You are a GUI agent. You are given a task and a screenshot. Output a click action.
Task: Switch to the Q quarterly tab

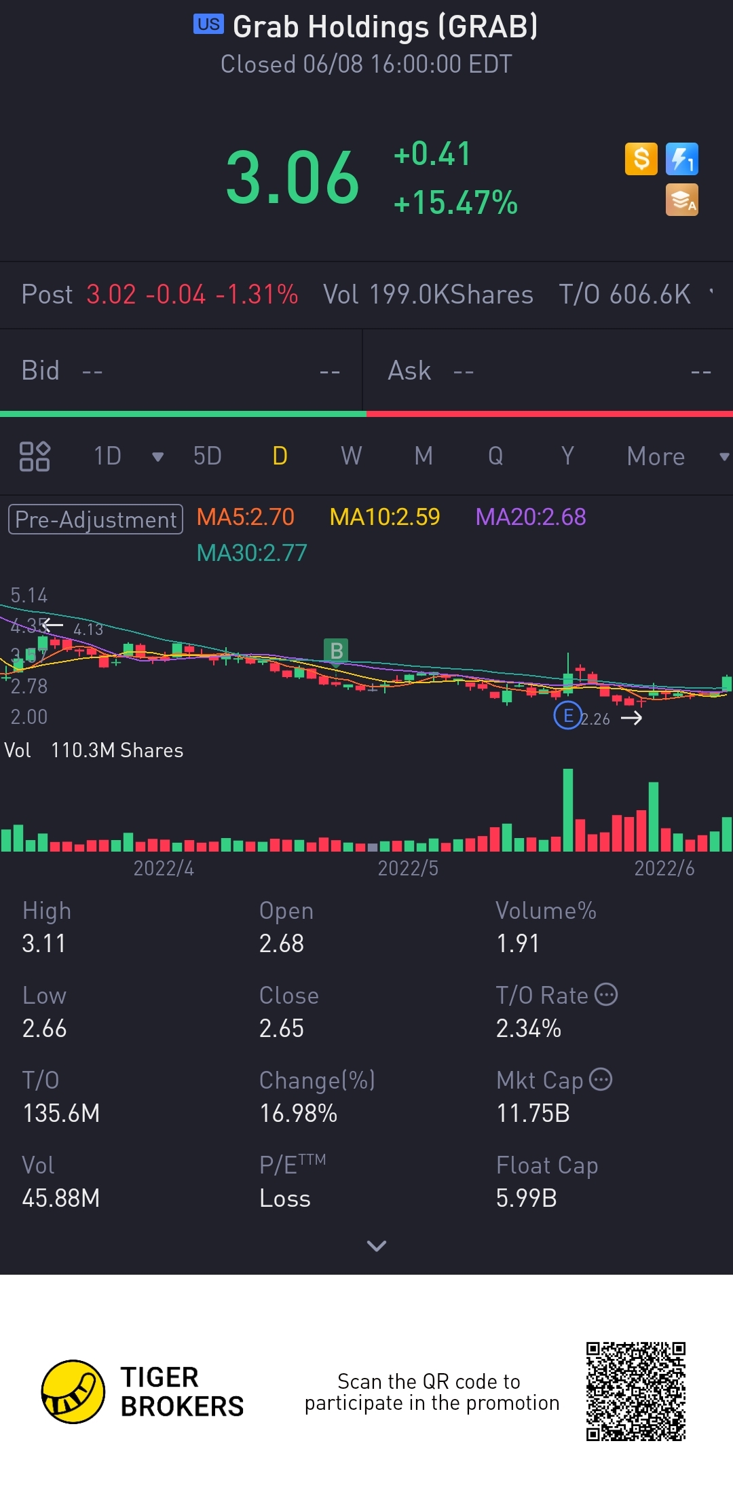495,456
